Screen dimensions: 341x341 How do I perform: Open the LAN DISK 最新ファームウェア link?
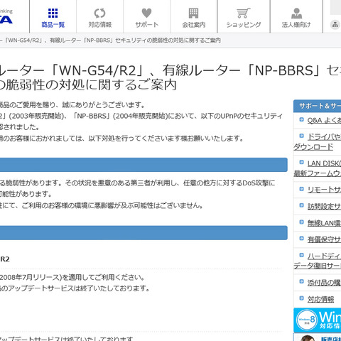(317, 168)
